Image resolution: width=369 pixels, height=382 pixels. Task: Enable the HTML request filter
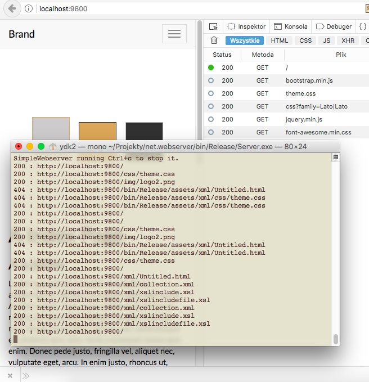pos(279,41)
